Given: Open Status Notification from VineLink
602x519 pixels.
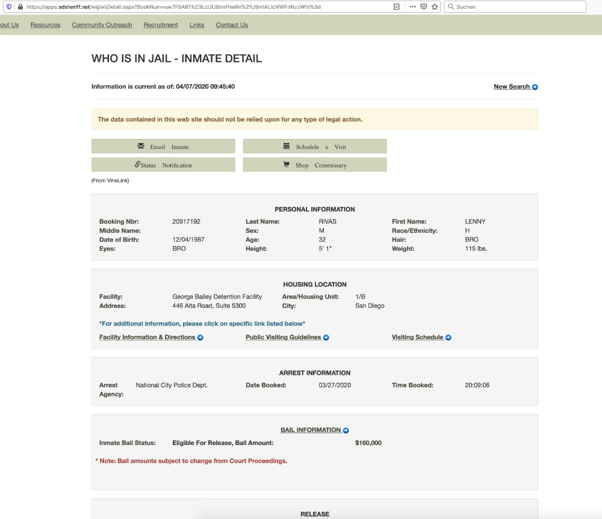Looking at the screenshot, I should click(163, 165).
